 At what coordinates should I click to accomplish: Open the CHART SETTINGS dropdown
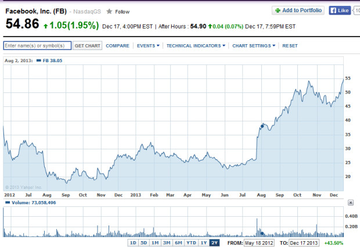tap(254, 46)
